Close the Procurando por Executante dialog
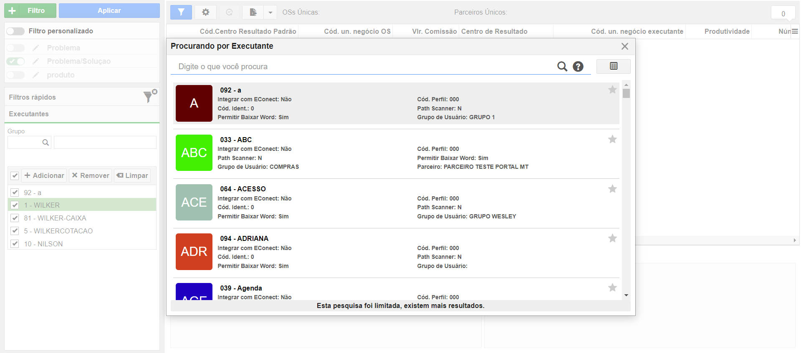Viewport: 801px width, 353px height. (x=625, y=46)
